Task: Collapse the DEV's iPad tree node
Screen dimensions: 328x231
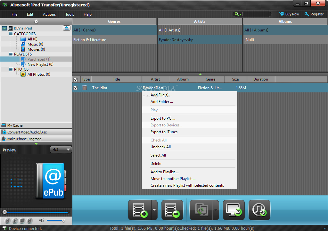Action: 4,28
